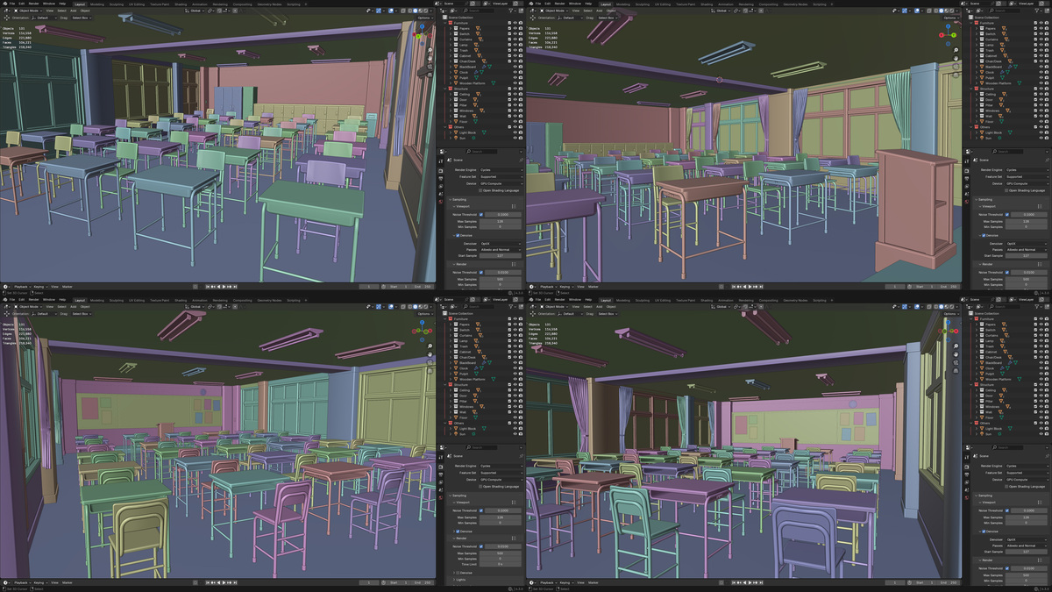Open the Denoiser OptiX dropdown in the top-right window
Screen dimensions: 1052x592
coord(1027,244)
